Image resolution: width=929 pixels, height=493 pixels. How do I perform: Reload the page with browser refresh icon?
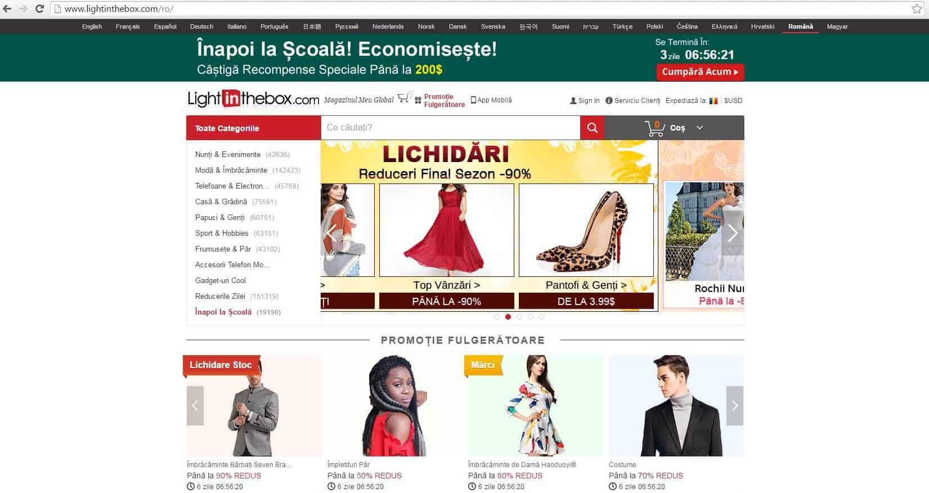coord(39,8)
